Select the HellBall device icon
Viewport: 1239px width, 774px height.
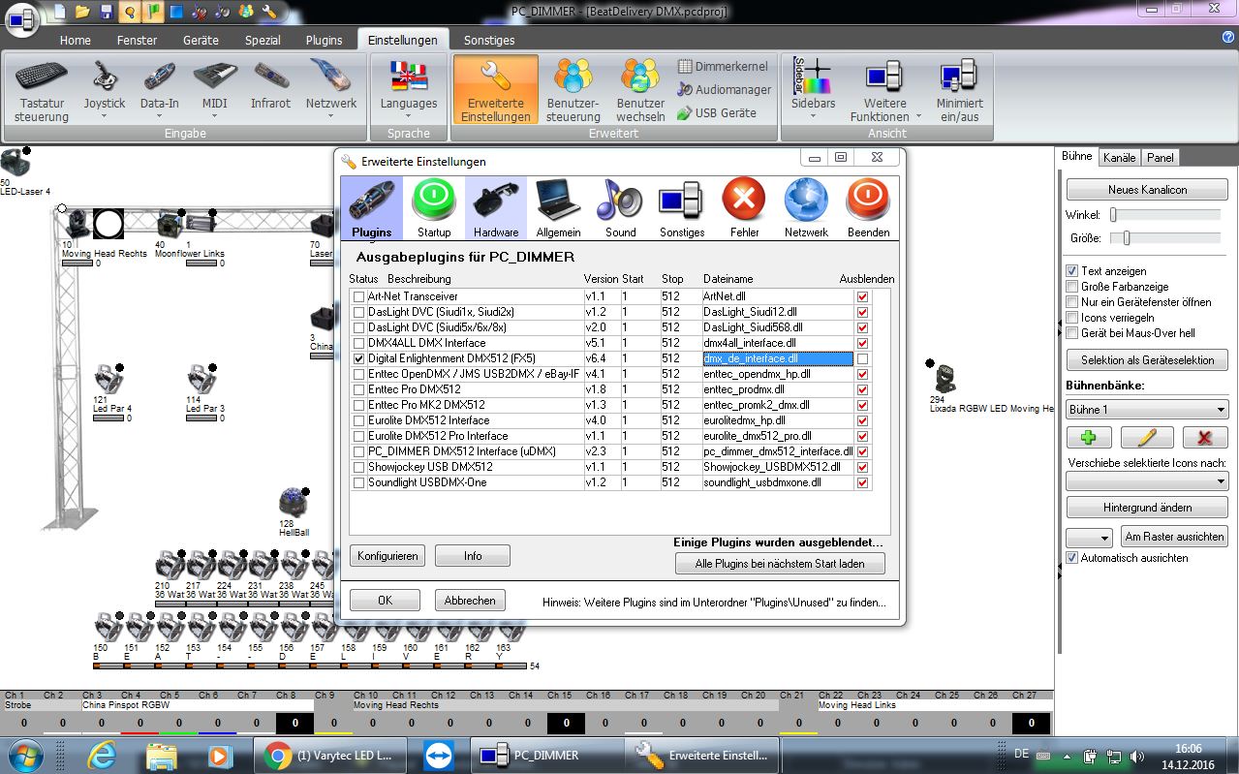click(294, 504)
